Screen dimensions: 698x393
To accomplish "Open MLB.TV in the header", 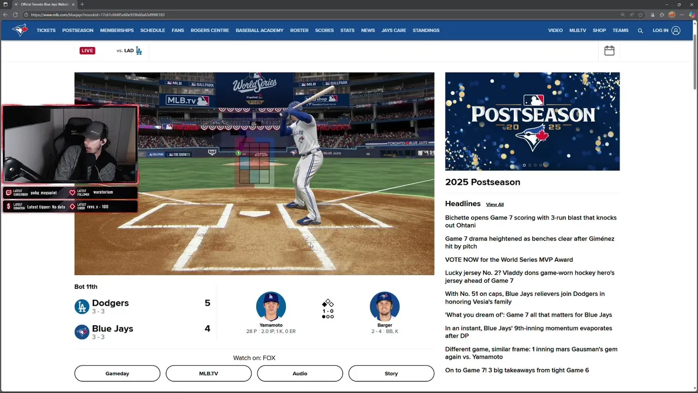I will point(577,31).
